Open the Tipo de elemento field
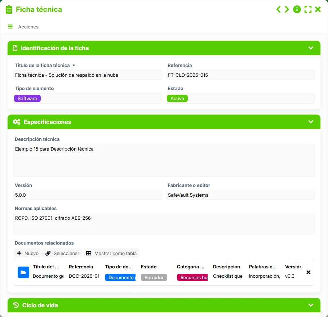The width and height of the screenshot is (328, 317). tap(88, 98)
